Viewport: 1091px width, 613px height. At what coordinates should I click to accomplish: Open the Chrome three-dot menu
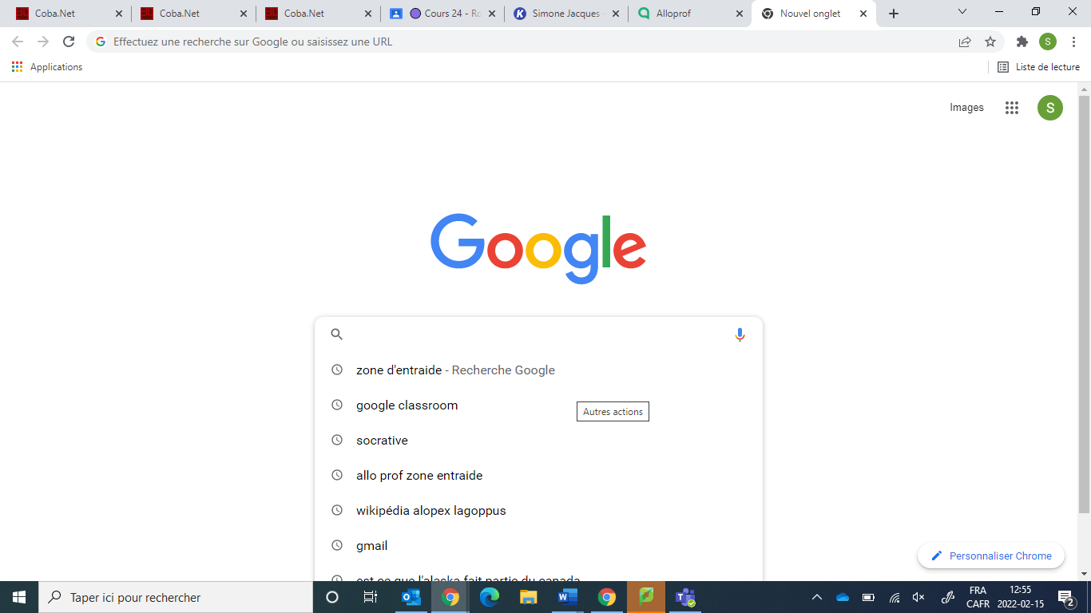(1073, 42)
